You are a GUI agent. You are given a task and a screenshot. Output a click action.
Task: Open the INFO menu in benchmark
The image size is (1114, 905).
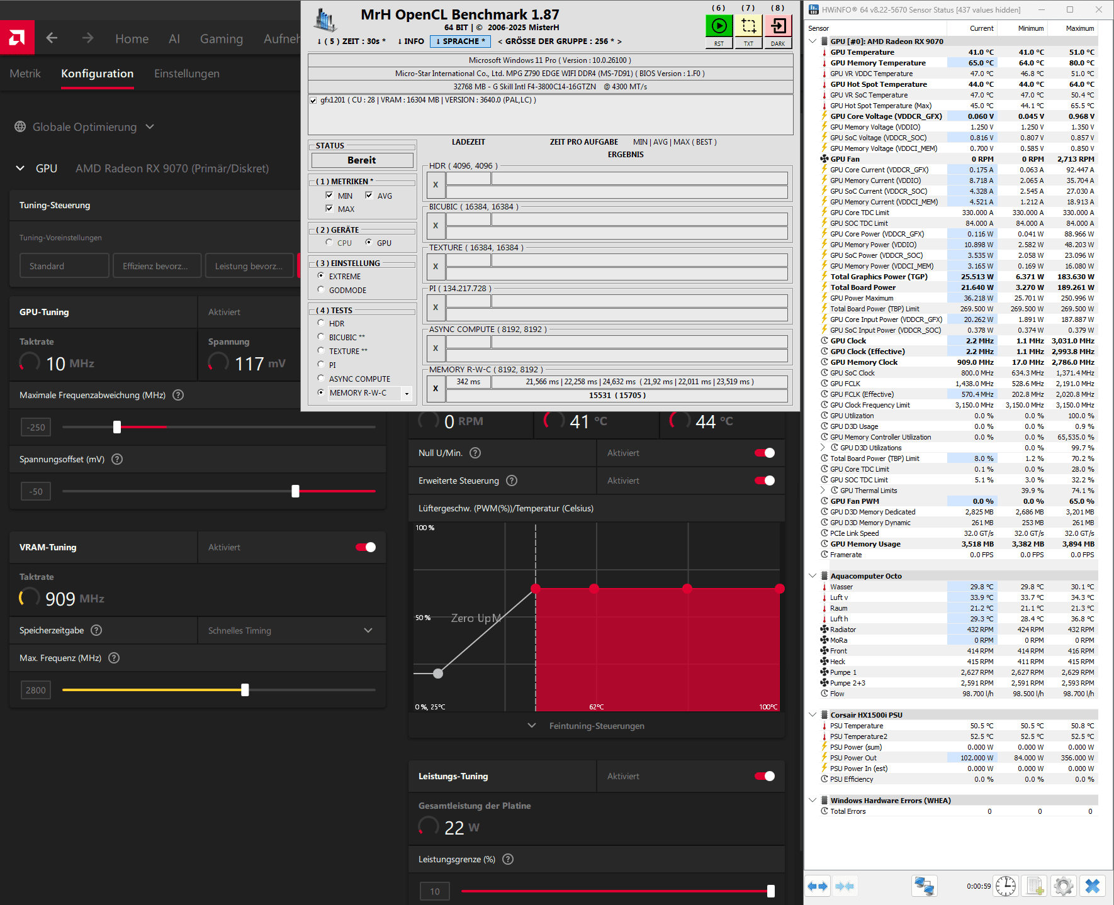410,42
